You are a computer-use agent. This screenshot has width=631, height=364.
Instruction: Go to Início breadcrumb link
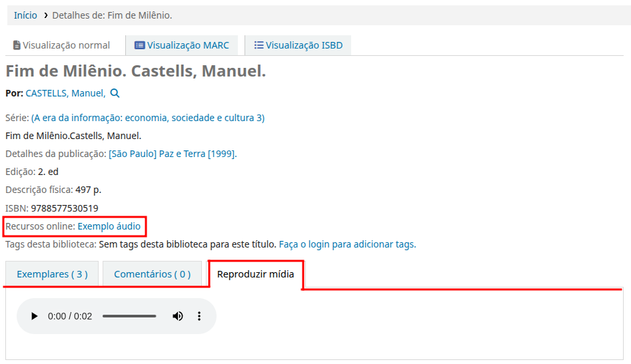25,15
